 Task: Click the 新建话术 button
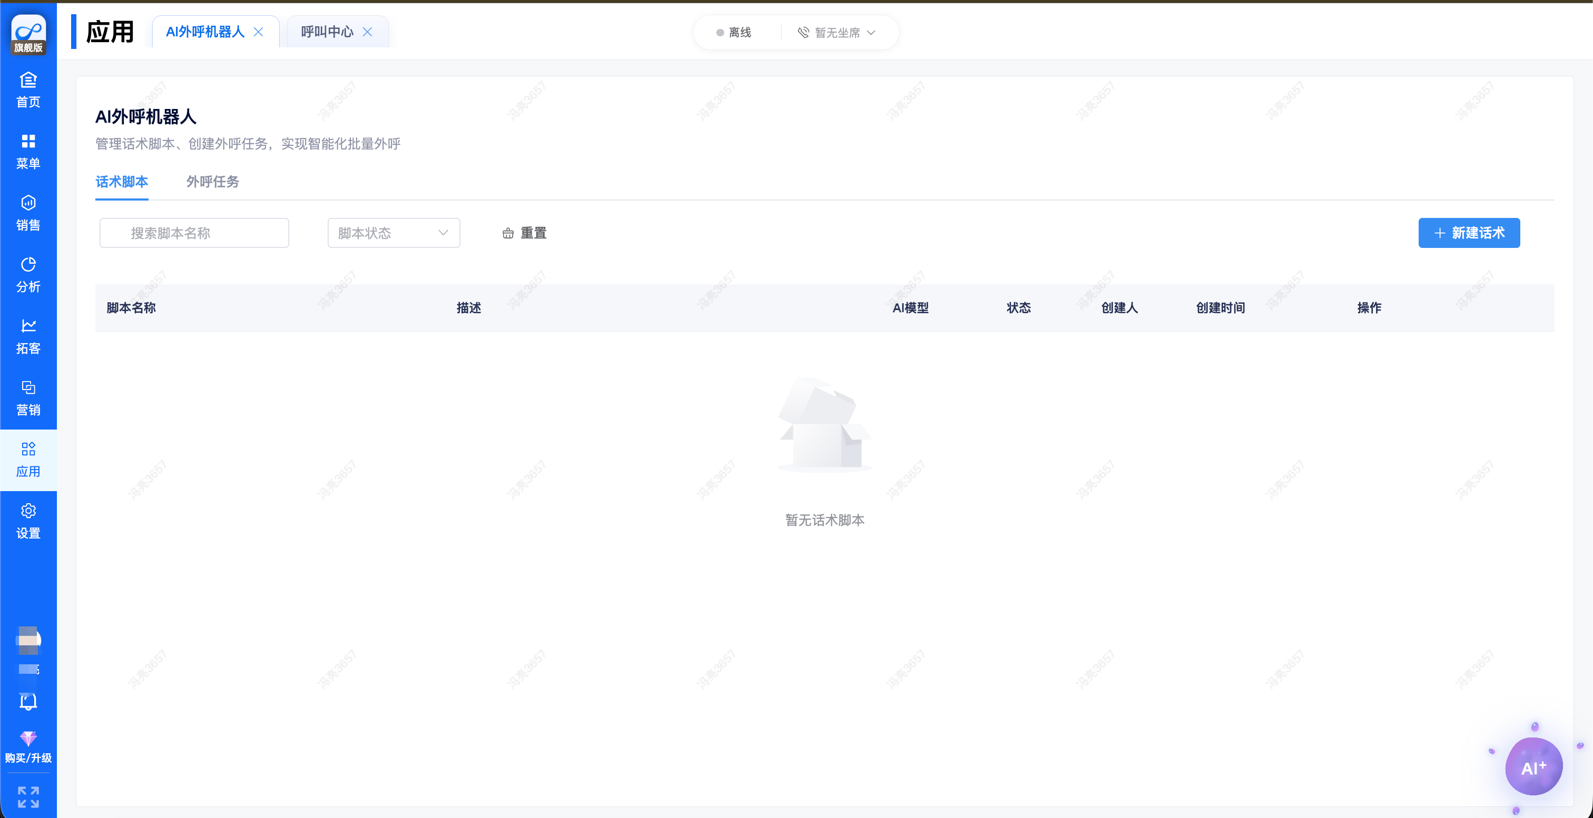click(x=1469, y=233)
